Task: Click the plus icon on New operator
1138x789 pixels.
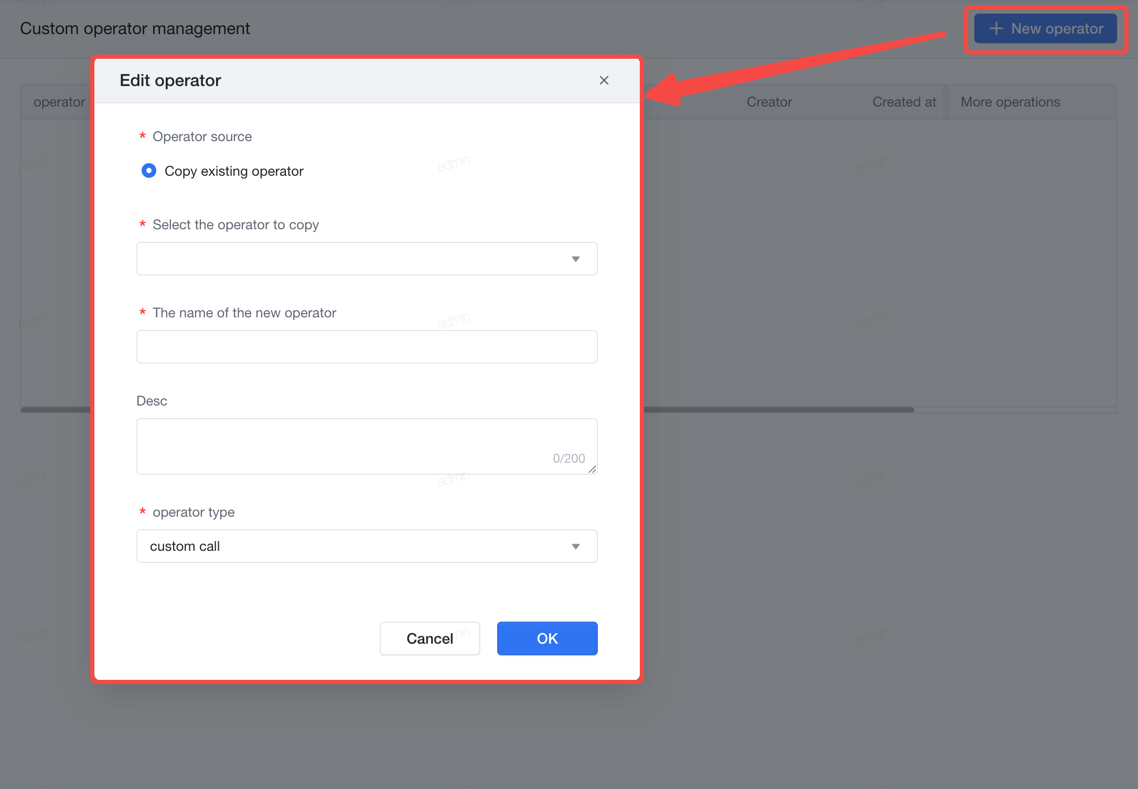Action: pyautogui.click(x=996, y=28)
